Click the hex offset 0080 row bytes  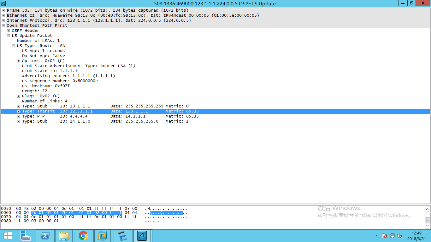point(38,221)
